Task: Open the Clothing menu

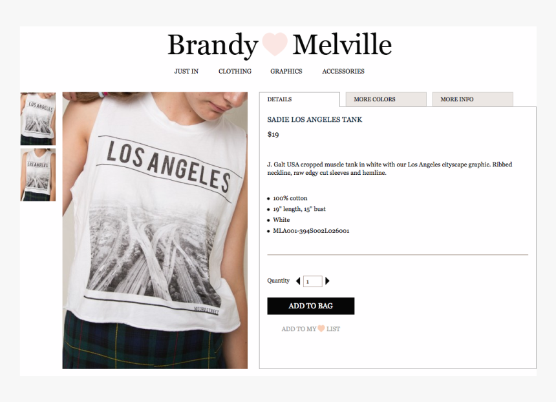Action: click(x=235, y=71)
